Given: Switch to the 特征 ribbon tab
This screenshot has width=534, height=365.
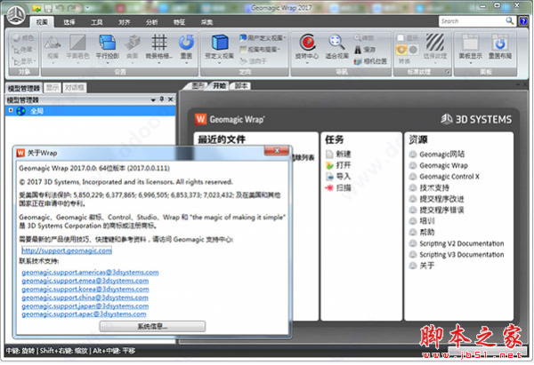Looking at the screenshot, I should pos(180,22).
